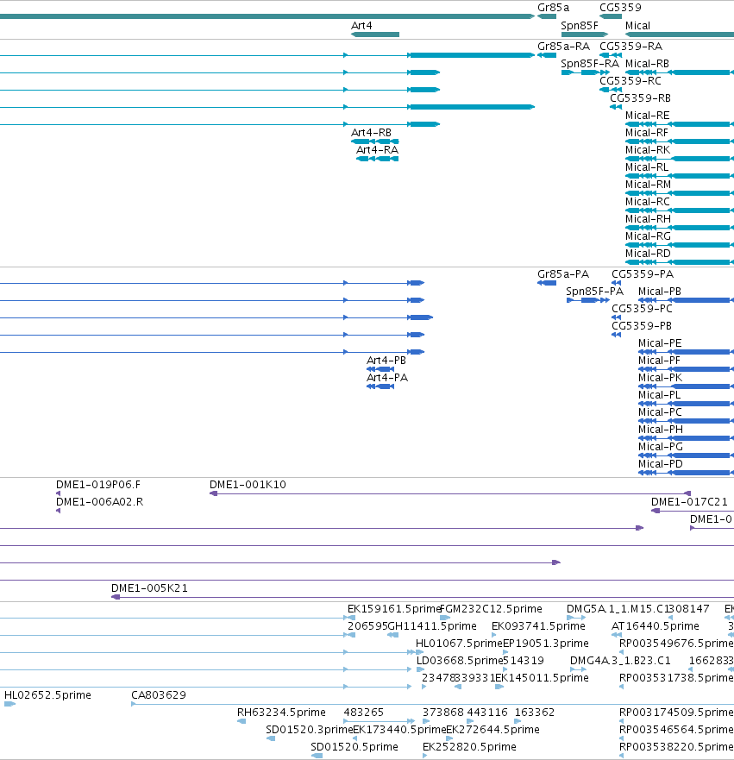
Task: Open EST EK159161.5prime
Action: coord(352,618)
